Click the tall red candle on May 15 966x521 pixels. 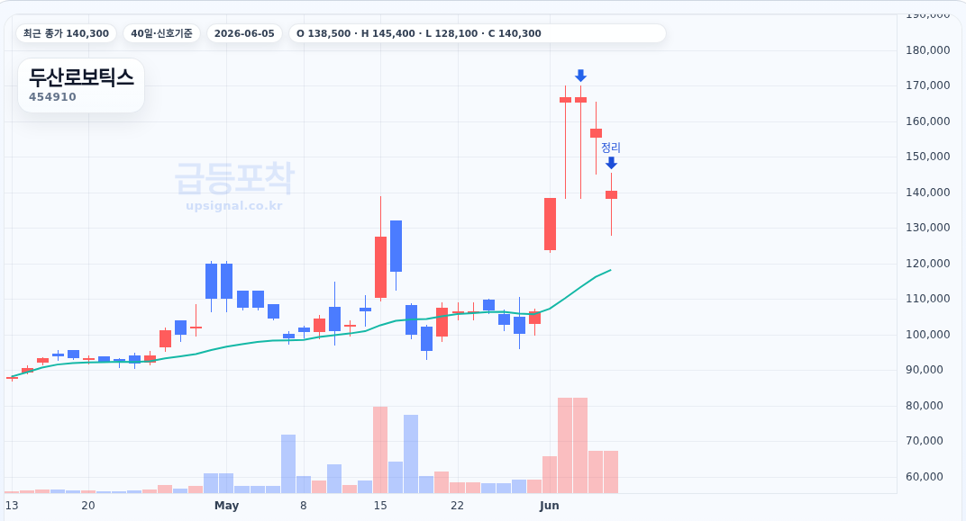point(381,267)
